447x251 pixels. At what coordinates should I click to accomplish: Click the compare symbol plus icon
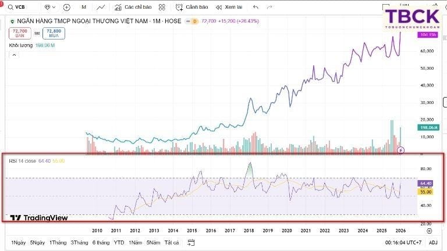[x=67, y=8]
